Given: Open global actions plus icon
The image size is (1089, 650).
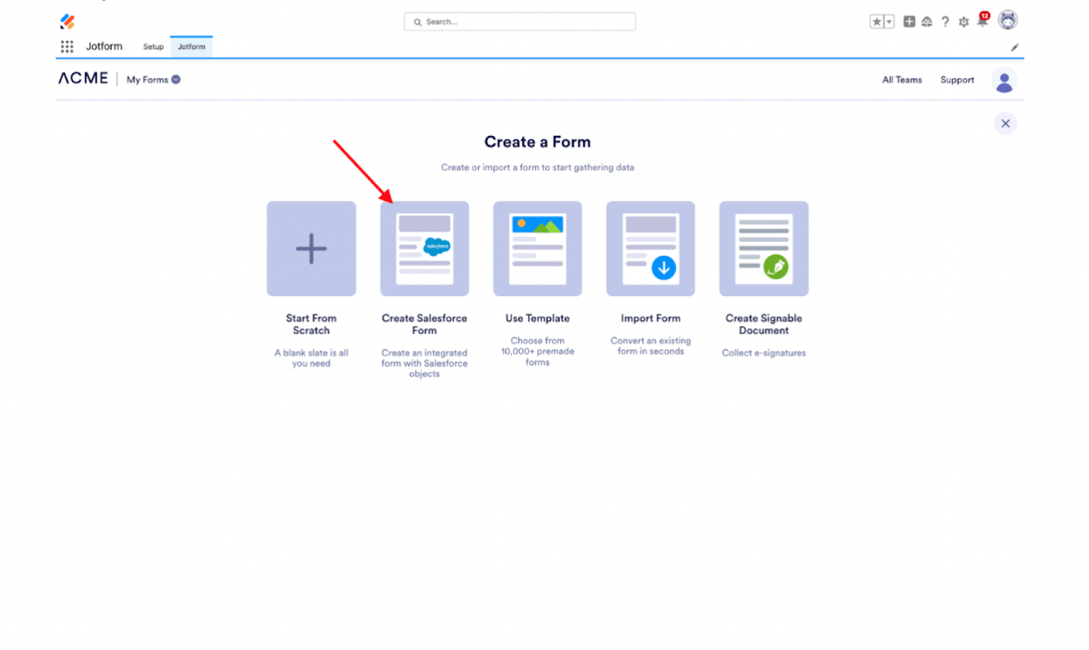Looking at the screenshot, I should [909, 22].
